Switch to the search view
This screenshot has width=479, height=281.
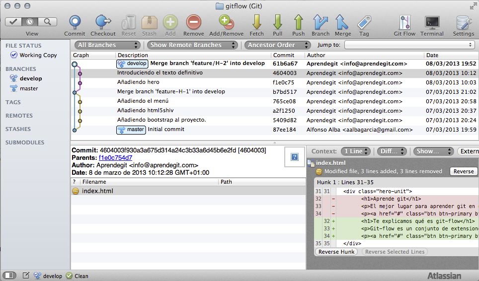pos(48,22)
